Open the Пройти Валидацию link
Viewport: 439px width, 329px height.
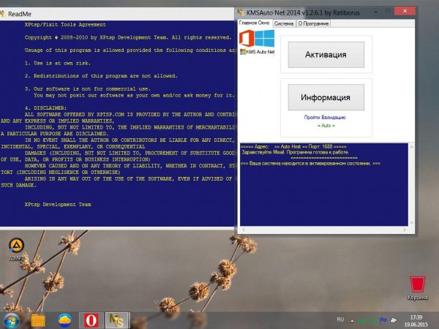coord(325,117)
